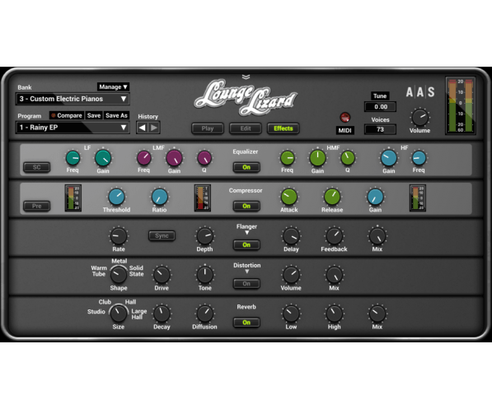Toggle the Flanger Sync button
This screenshot has width=492, height=409.
pyautogui.click(x=162, y=235)
